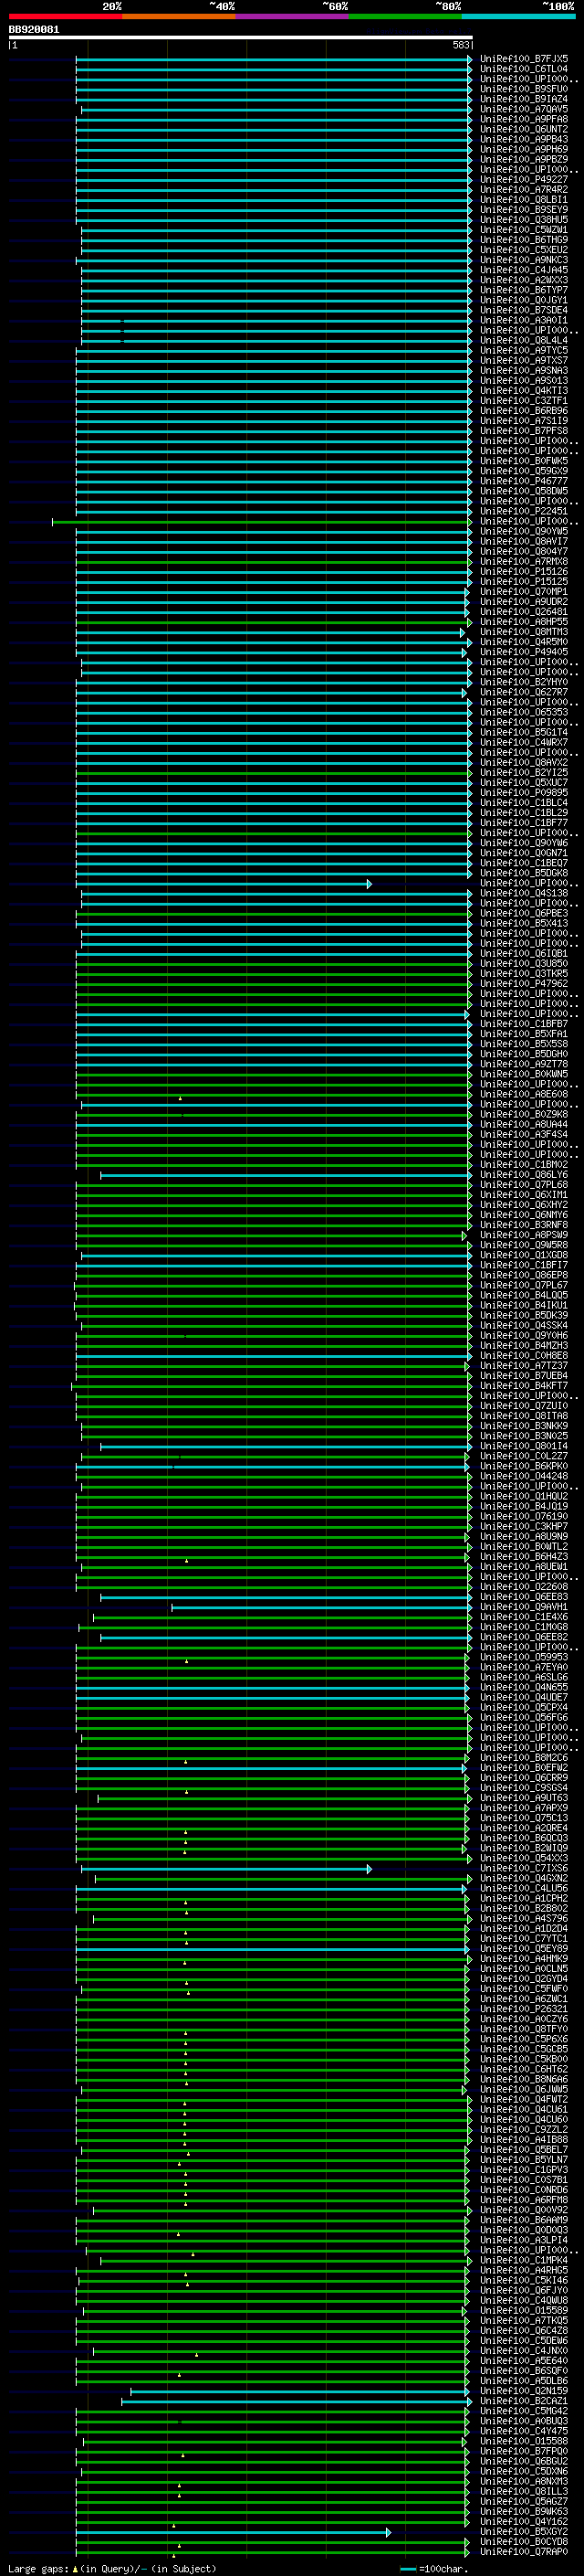
Task: Select the query name BB920081
Action: coord(34,30)
